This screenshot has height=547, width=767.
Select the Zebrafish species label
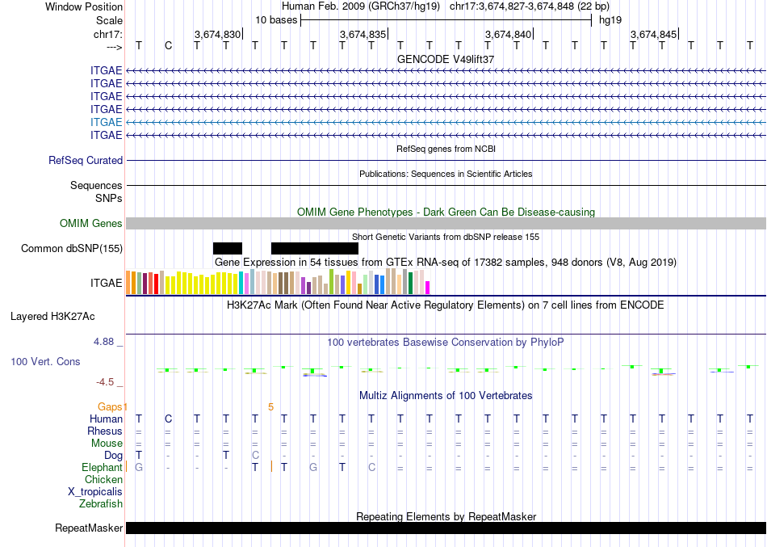(x=101, y=504)
